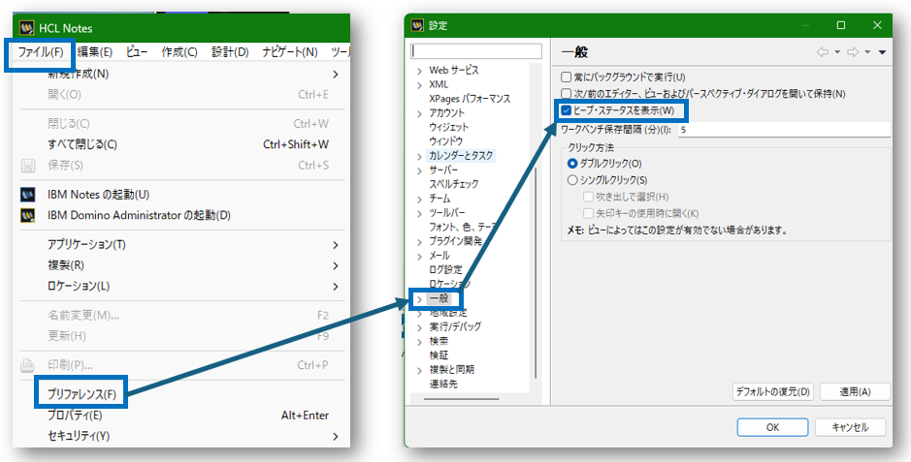
Task: Click the IBM Domino Administrator icon
Action: (28, 215)
